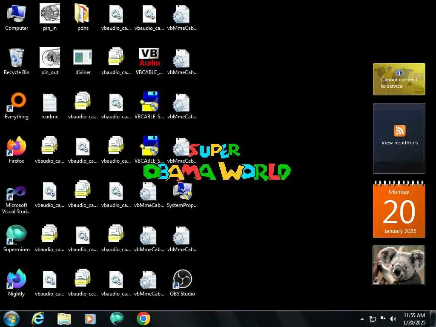Select the Nightly browser shortcut
Viewport: 436px width, 327px height.
point(17,283)
